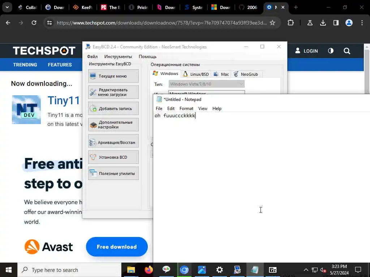This screenshot has height=277, width=370.
Task: Open FEATURES in TechSpot nav
Action: click(x=60, y=65)
